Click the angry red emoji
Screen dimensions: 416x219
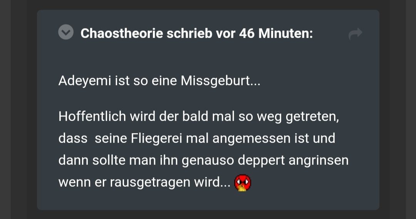pos(243,183)
